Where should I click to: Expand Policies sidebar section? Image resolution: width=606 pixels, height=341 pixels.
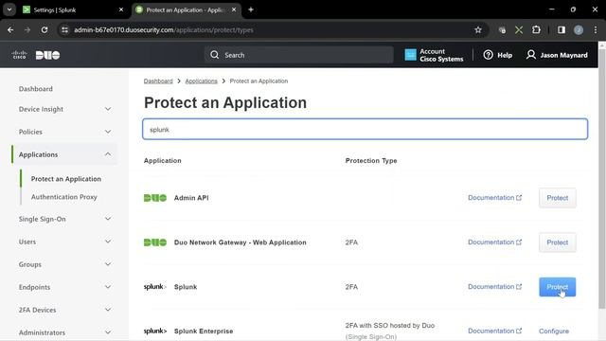point(64,132)
